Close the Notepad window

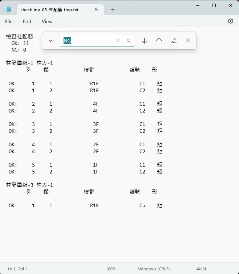tap(231, 5)
